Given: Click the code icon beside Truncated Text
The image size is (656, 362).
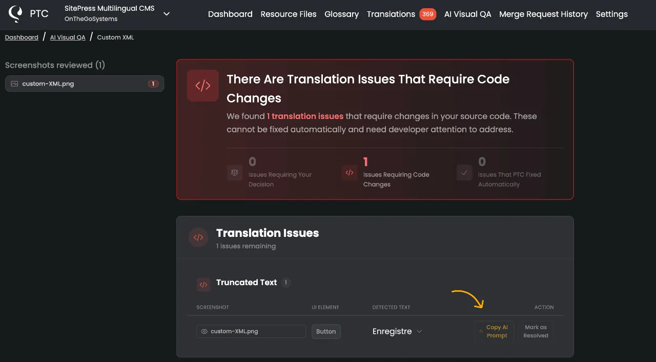Looking at the screenshot, I should click(203, 285).
